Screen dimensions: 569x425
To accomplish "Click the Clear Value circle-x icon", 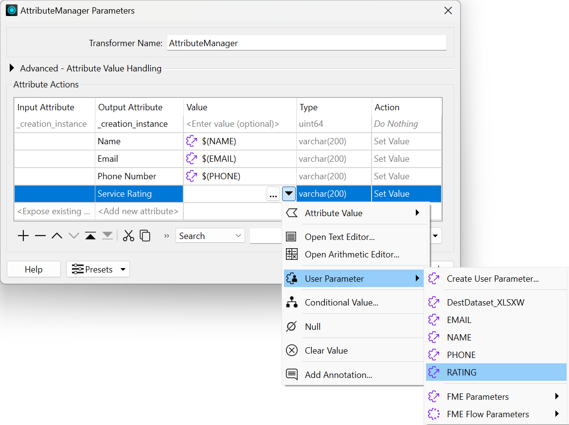I will coord(292,350).
